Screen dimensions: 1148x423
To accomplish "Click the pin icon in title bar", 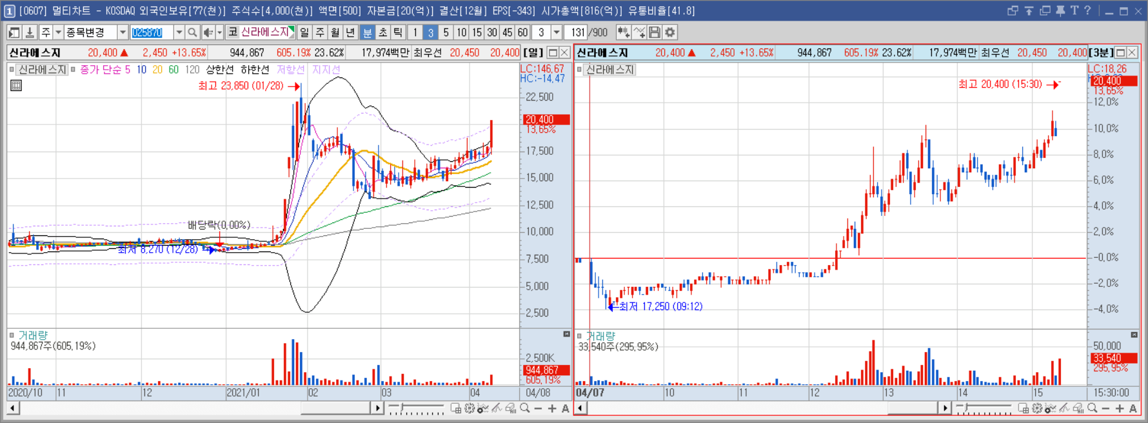I will point(1060,10).
